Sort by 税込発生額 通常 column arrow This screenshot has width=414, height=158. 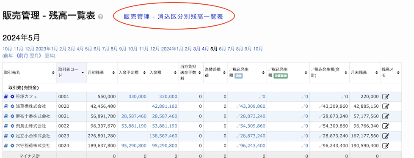pyautogui.click(x=263, y=73)
